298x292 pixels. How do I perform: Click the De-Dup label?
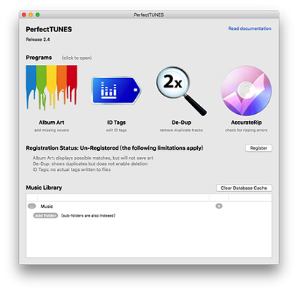point(181,123)
